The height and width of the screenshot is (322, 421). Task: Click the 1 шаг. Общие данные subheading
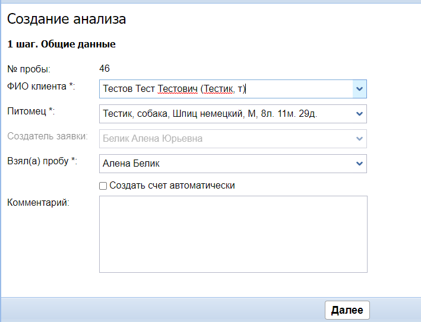pyautogui.click(x=61, y=44)
